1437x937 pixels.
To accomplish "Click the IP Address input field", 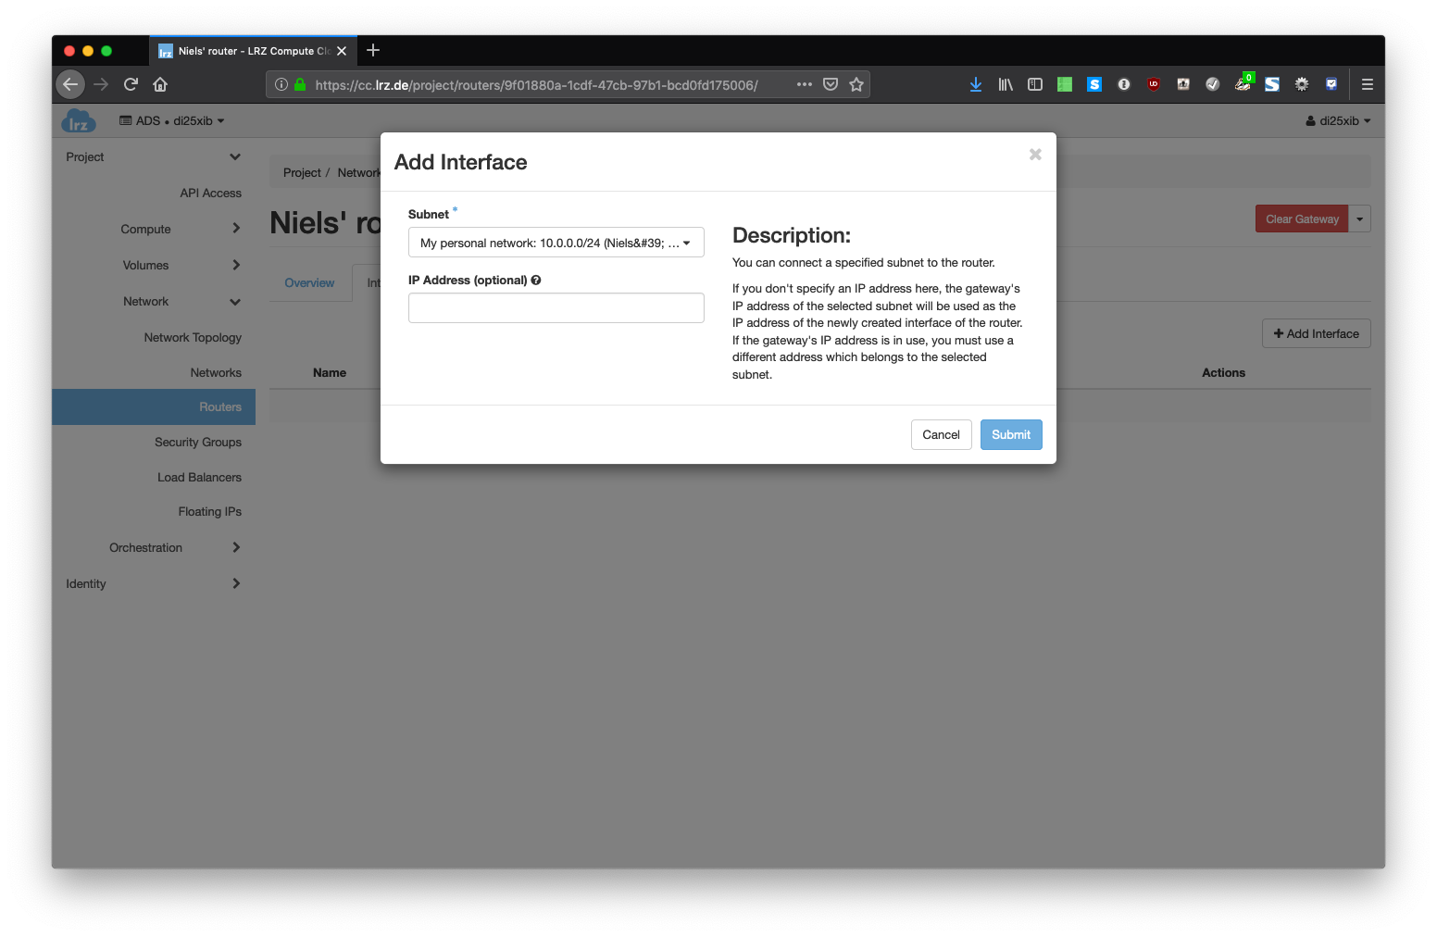I will coord(556,308).
